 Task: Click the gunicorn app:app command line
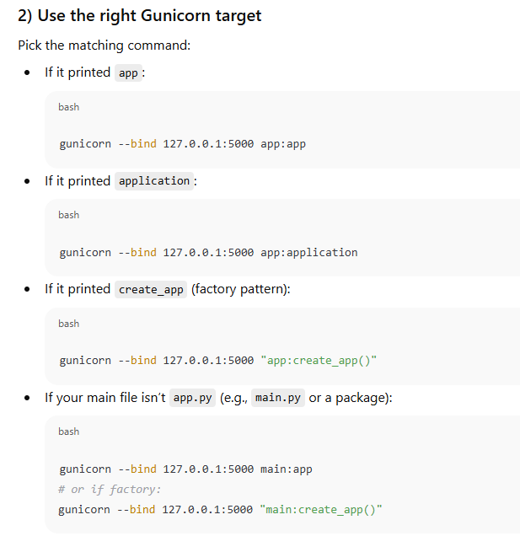(x=182, y=144)
